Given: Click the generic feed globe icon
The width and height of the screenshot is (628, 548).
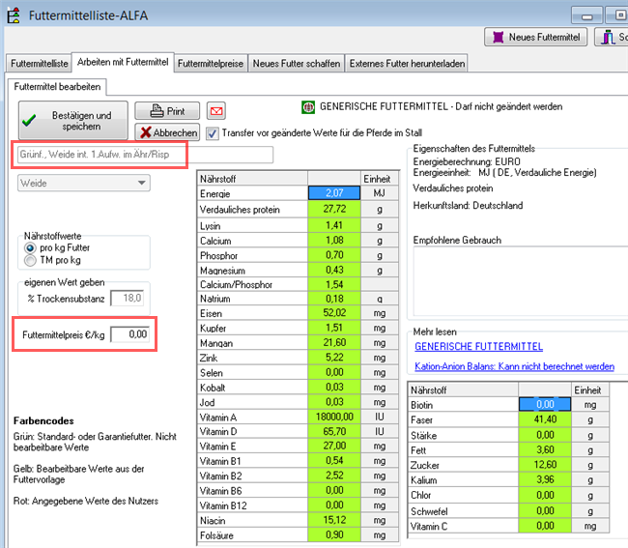Looking at the screenshot, I should point(308,107).
